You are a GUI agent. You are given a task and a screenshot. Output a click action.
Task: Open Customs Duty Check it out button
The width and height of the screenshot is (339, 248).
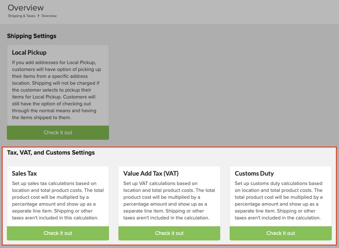[x=281, y=233]
